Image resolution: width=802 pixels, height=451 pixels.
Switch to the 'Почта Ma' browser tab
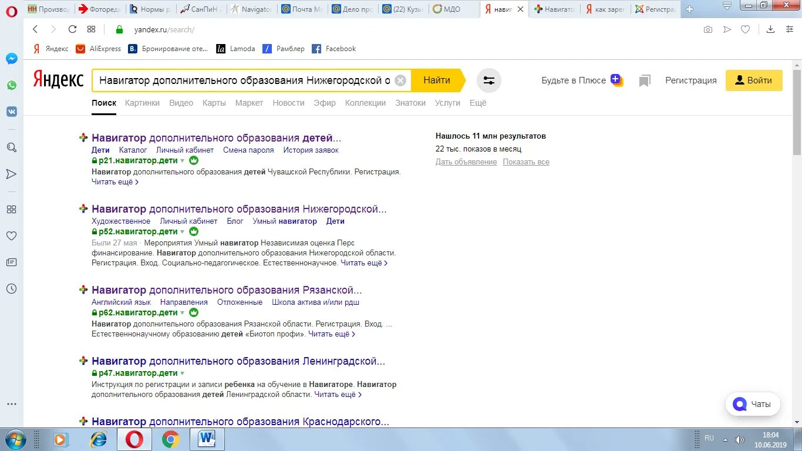point(302,9)
